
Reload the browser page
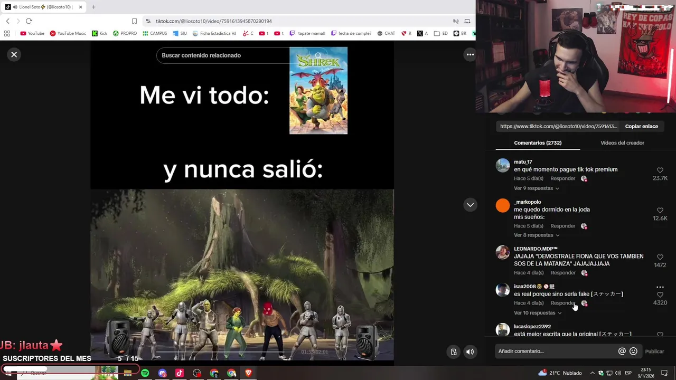(29, 21)
